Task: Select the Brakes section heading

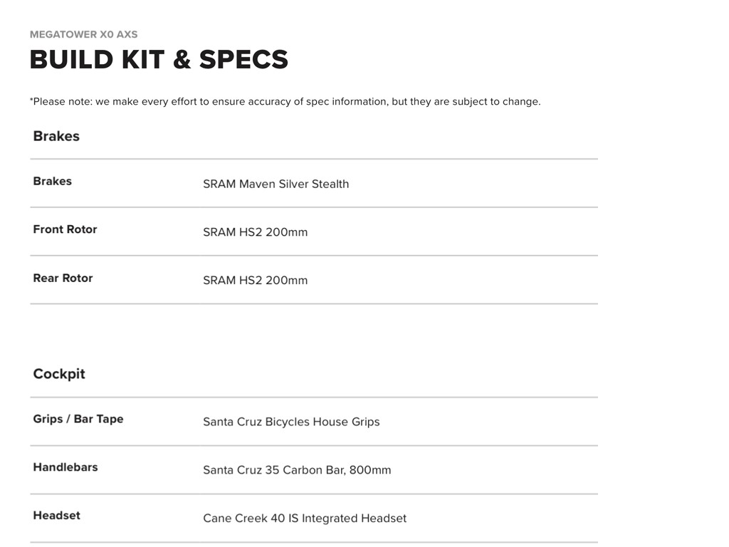Action: point(56,136)
